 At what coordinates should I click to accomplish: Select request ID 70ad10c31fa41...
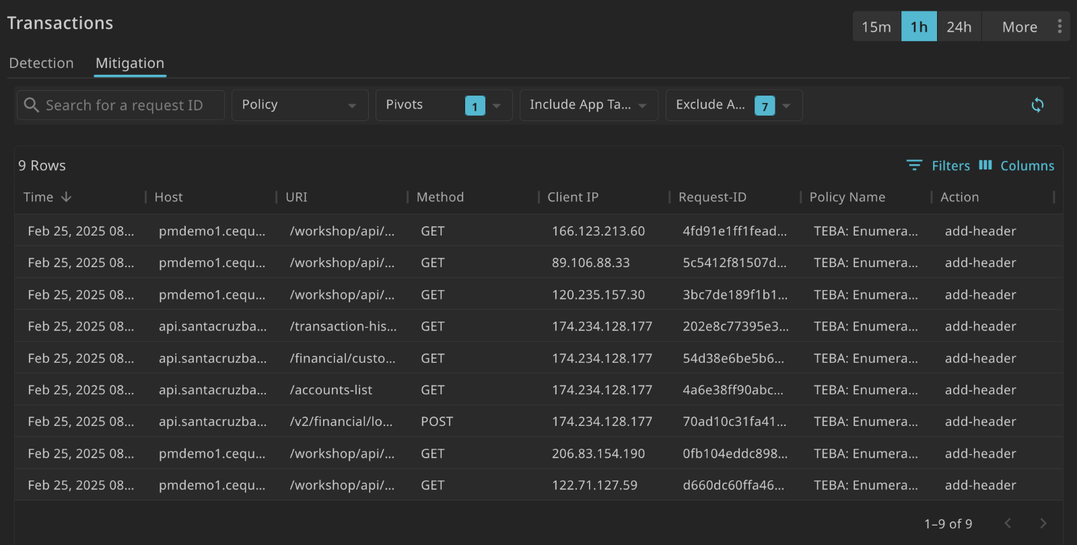tap(734, 421)
